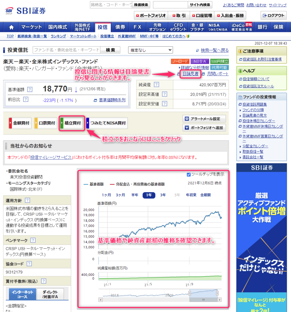Open the 目論見書 link
Image resolution: width=291 pixels, height=312 pixels.
(x=191, y=74)
